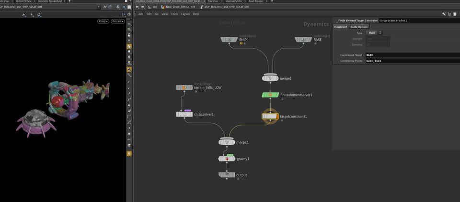Switch to the Guide Options tab

(359, 27)
